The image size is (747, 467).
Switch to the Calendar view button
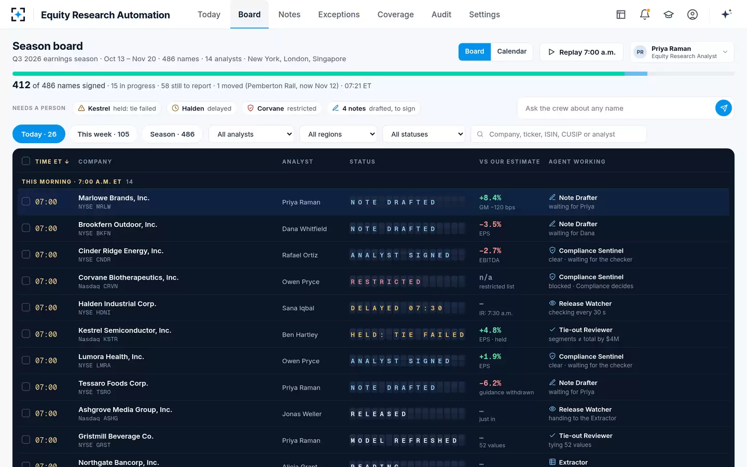point(512,51)
